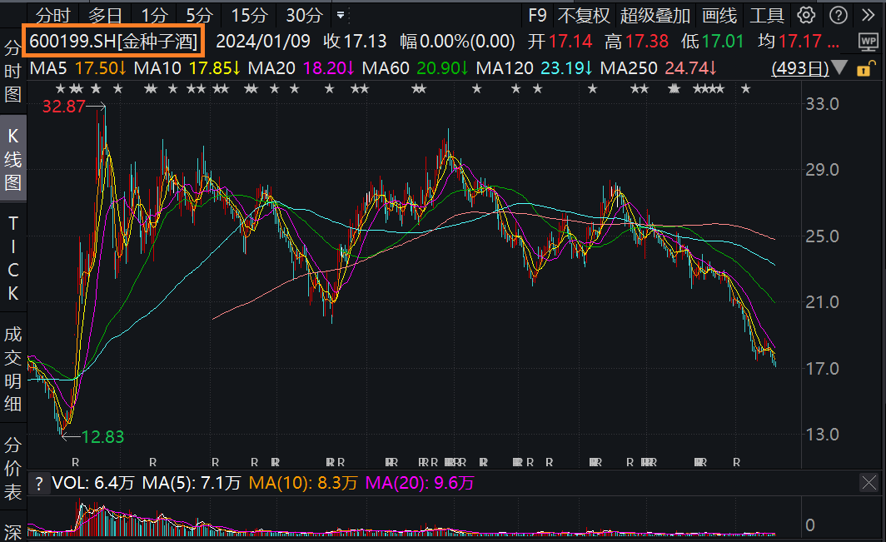Click the help question mark icon
Screen dimensions: 886x542
click(x=837, y=15)
